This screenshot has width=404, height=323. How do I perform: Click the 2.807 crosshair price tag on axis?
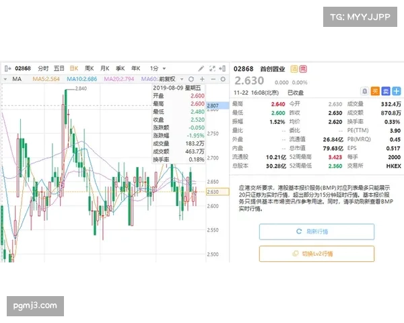click(x=217, y=106)
